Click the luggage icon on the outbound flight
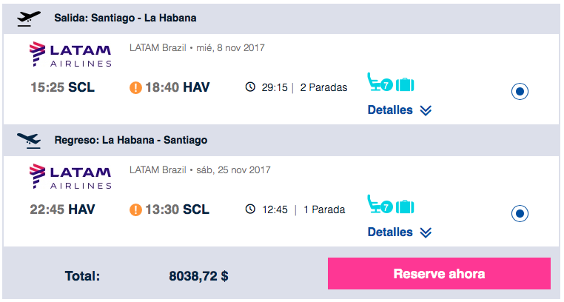Screen dimensions: 564x302 (405, 84)
